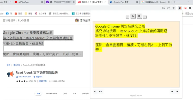The height and width of the screenshot is (100, 193).
Task: Click the blog author avatar
Action: pyautogui.click(x=77, y=21)
